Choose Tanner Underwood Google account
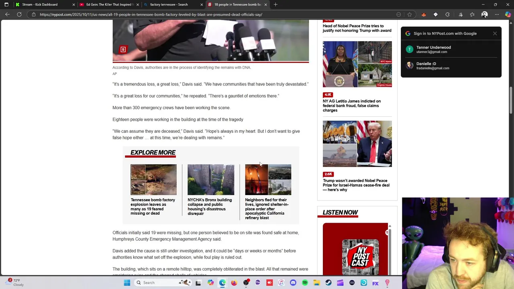Image resolution: width=514 pixels, height=289 pixels. pos(451,49)
